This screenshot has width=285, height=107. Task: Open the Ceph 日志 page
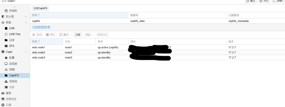tap(11, 87)
